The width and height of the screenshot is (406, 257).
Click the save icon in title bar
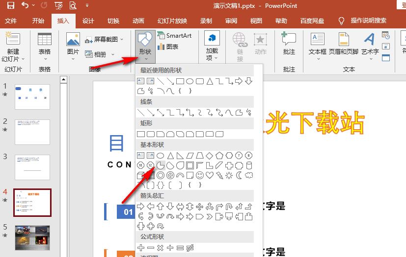tap(9, 6)
